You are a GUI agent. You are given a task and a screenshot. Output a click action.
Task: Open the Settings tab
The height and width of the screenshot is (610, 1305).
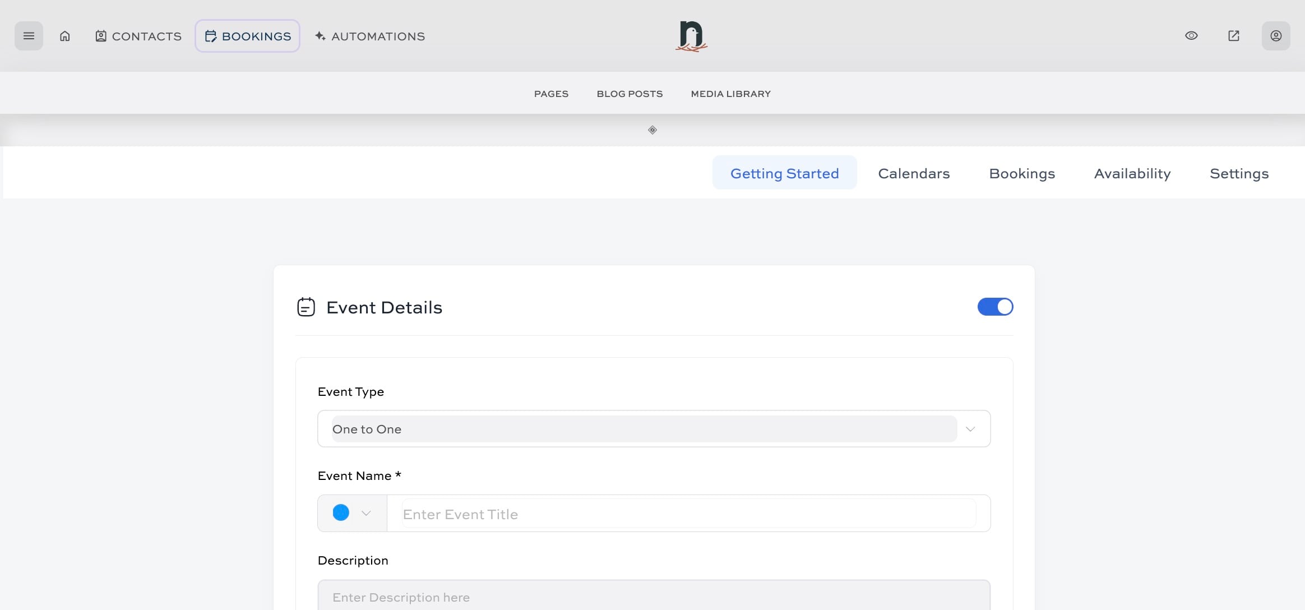coord(1239,173)
